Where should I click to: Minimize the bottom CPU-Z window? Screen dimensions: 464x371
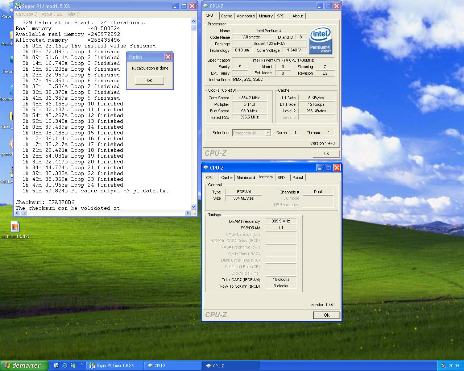(320, 167)
